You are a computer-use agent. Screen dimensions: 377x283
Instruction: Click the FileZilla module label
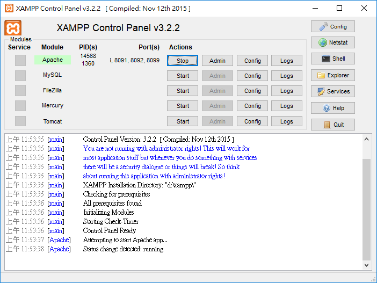(x=52, y=90)
